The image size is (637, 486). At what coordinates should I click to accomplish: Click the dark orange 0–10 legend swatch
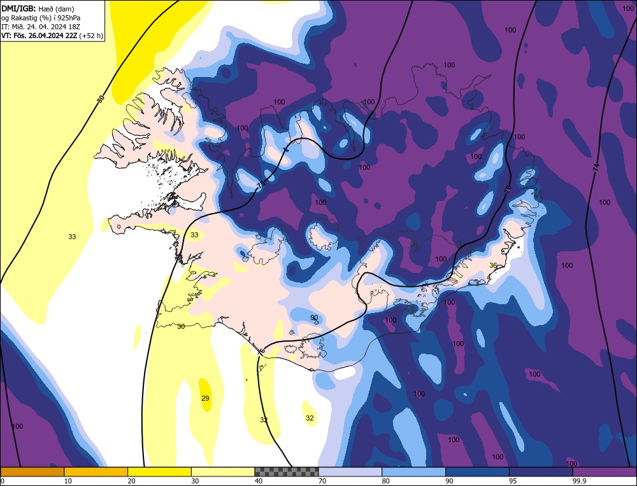click(x=32, y=471)
